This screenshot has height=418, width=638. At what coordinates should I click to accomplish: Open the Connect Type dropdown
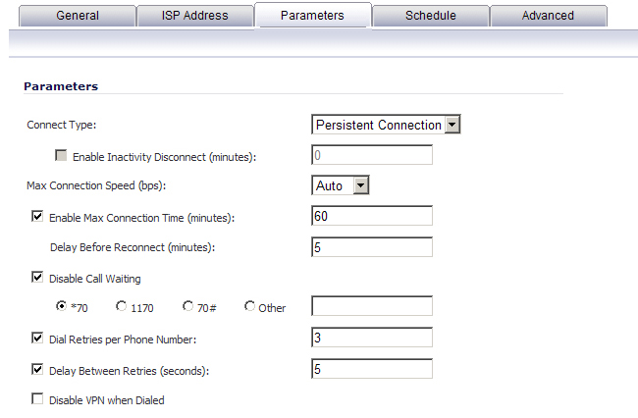click(x=386, y=125)
